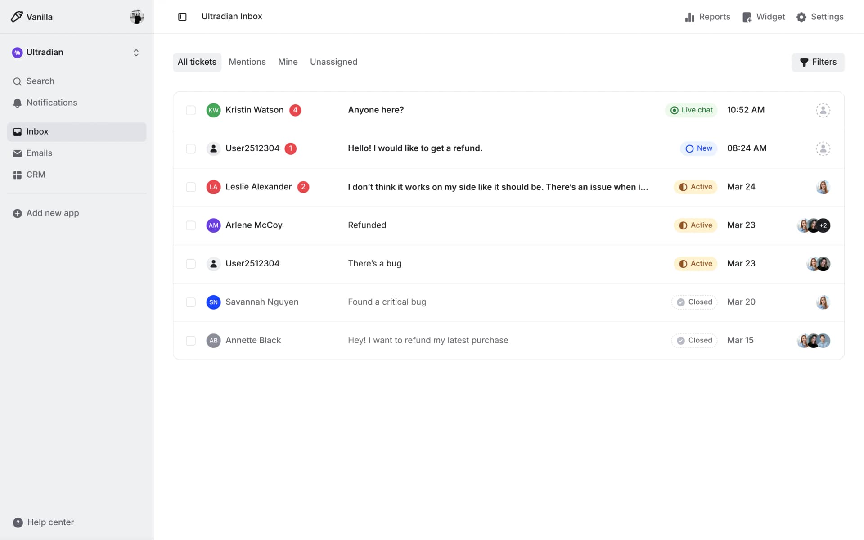Open Notifications in the sidebar

point(51,103)
